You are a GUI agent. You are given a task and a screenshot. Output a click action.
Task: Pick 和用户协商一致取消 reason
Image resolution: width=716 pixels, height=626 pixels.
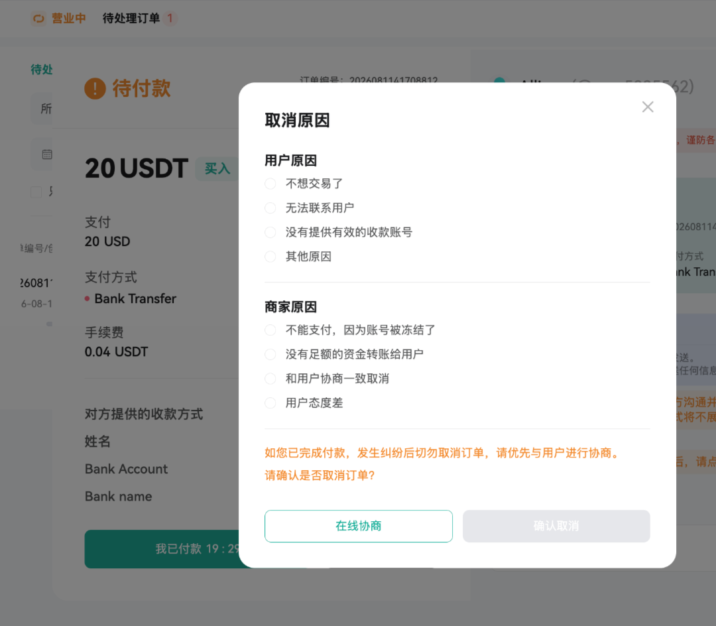pyautogui.click(x=270, y=379)
